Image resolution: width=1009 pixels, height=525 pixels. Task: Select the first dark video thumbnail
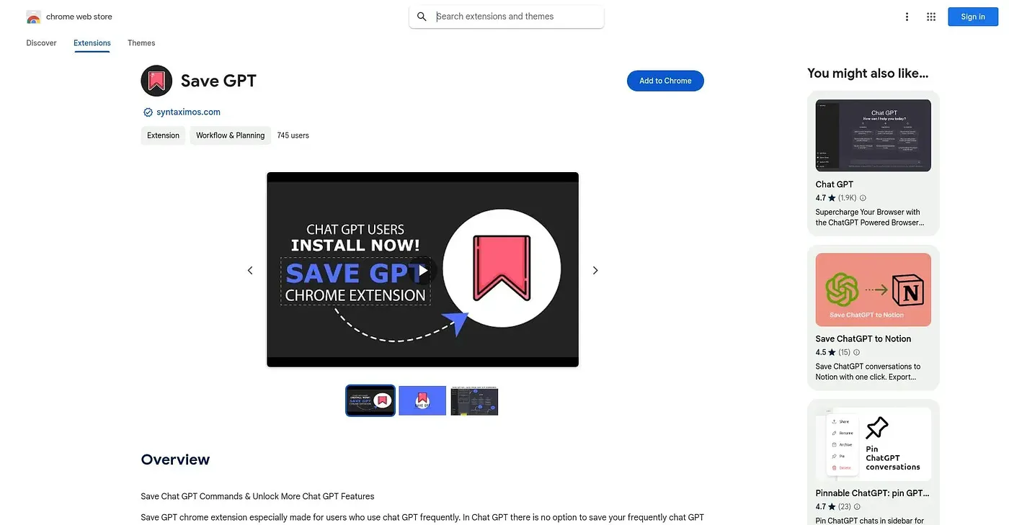(x=370, y=400)
